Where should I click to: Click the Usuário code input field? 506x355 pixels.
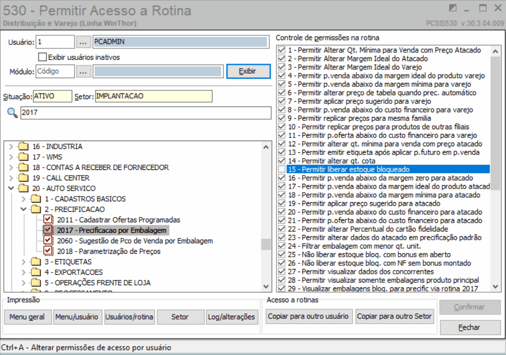(x=55, y=42)
